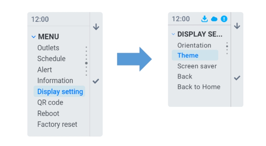Click the download icon in right status bar
The image size is (266, 146).
(204, 19)
